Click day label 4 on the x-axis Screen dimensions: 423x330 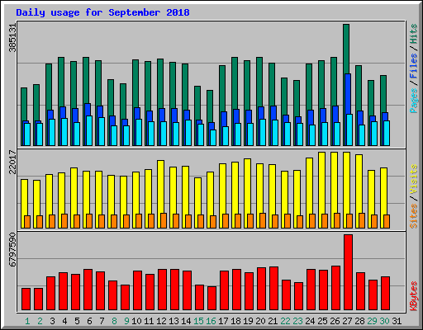tap(64, 321)
